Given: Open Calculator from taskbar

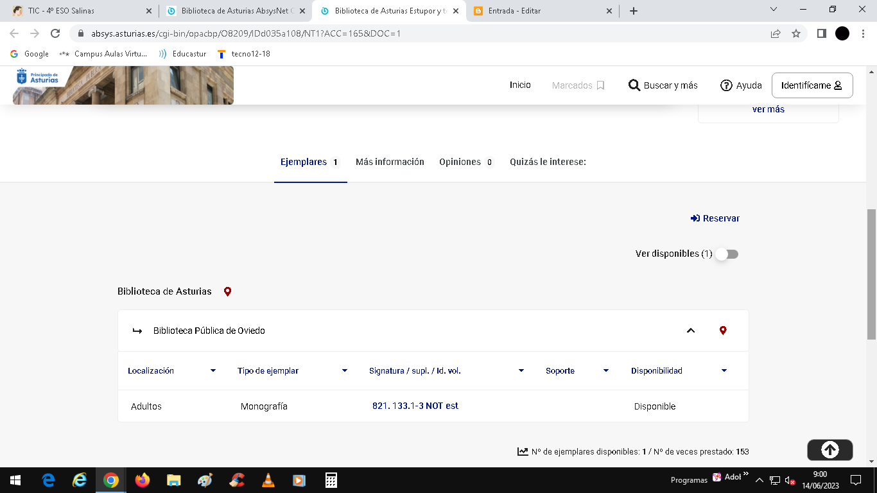Looking at the screenshot, I should (x=331, y=480).
